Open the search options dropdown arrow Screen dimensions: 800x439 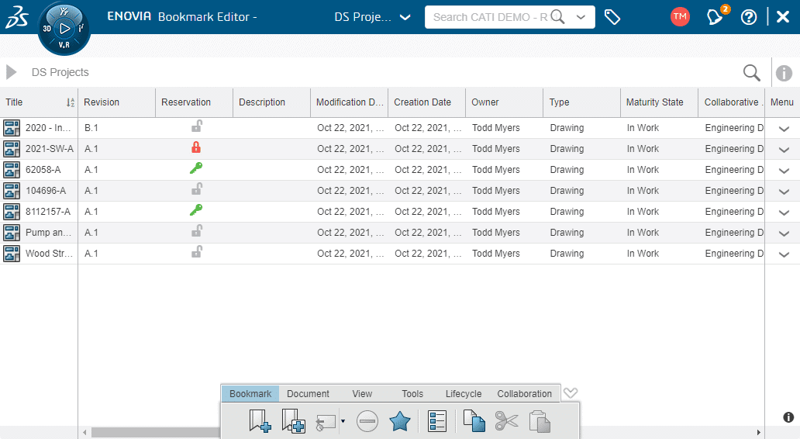click(x=581, y=17)
